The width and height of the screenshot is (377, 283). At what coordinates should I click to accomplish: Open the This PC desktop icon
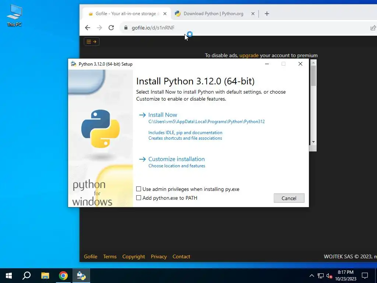(14, 15)
